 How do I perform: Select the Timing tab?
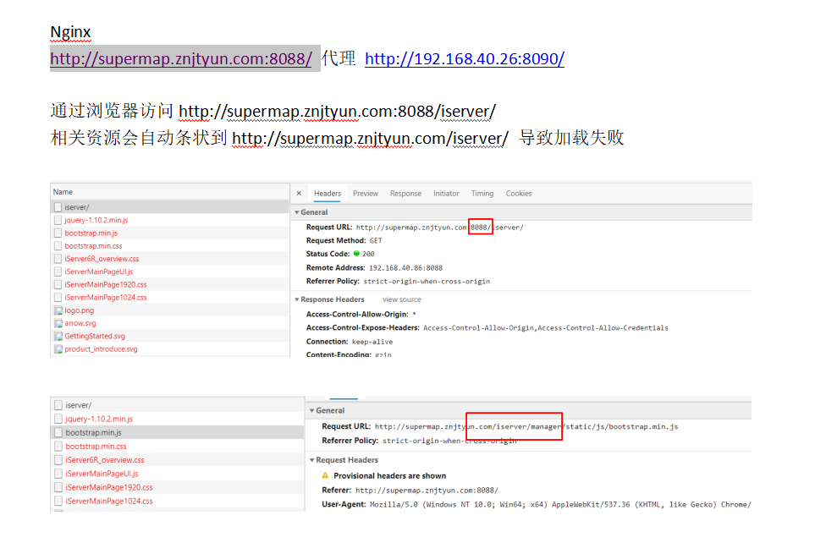coord(482,193)
